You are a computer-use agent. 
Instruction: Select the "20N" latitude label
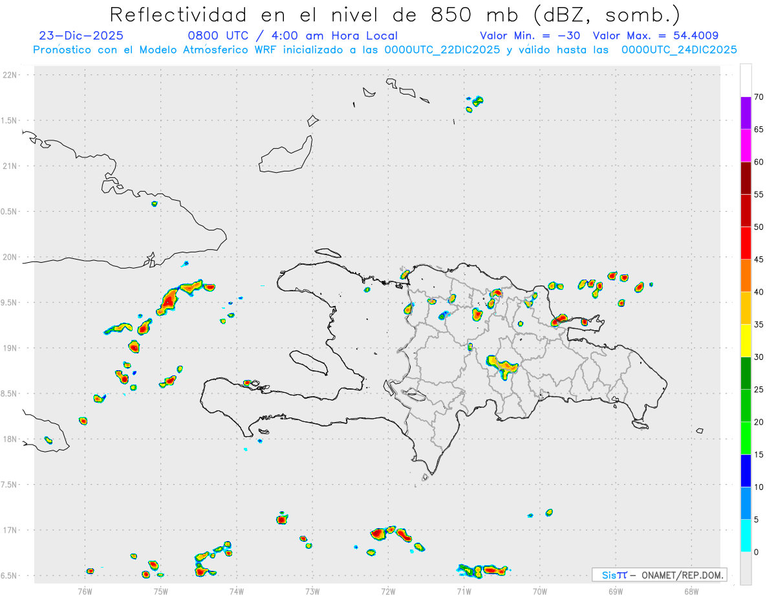point(10,257)
